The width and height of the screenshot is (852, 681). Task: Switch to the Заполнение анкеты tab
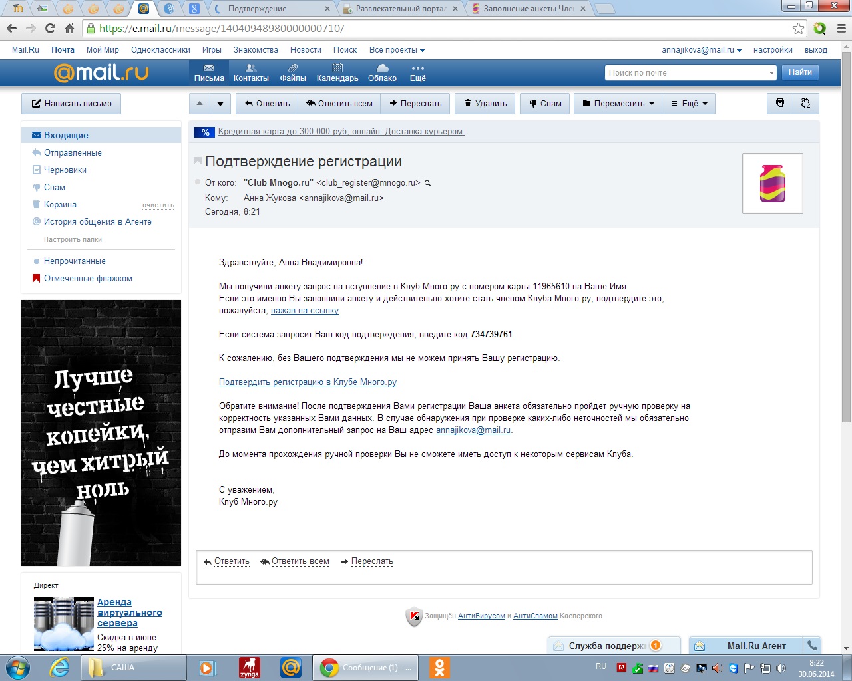(x=529, y=9)
